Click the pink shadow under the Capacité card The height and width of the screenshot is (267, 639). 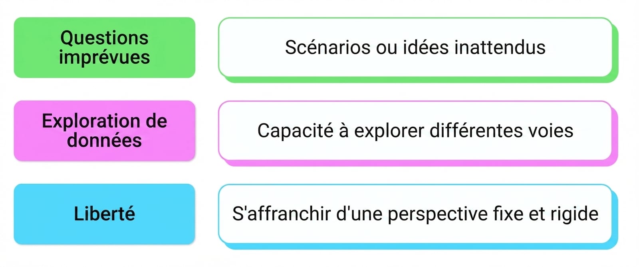419,163
